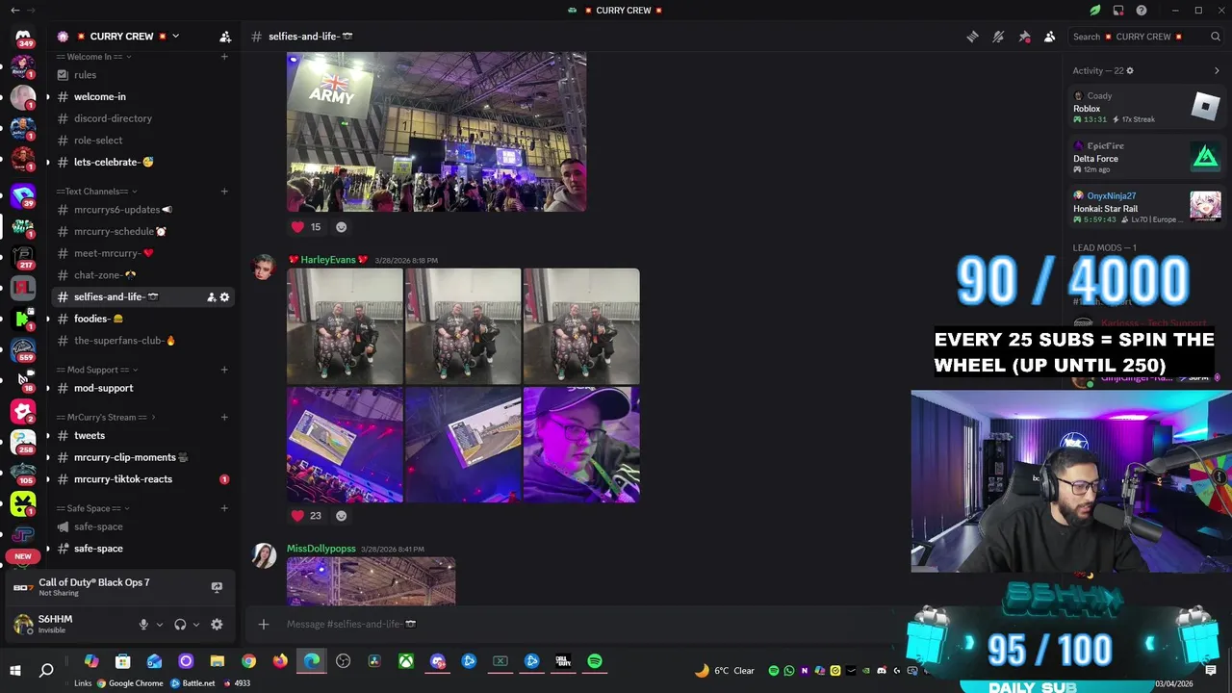The width and height of the screenshot is (1232, 693).
Task: Open Xbox app from the taskbar
Action: click(406, 661)
